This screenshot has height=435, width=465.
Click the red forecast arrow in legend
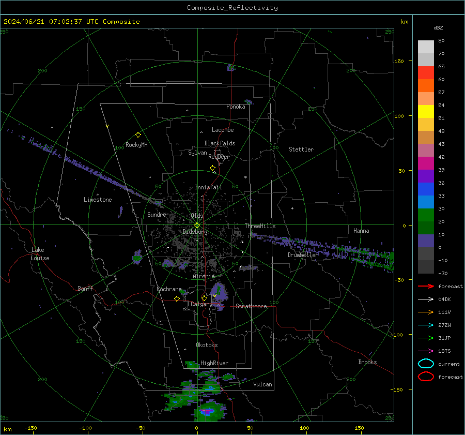click(x=426, y=286)
